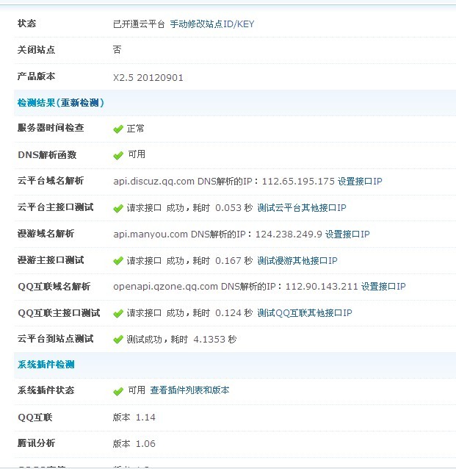Open the 测试漫游其他接口IP link

coord(297,260)
